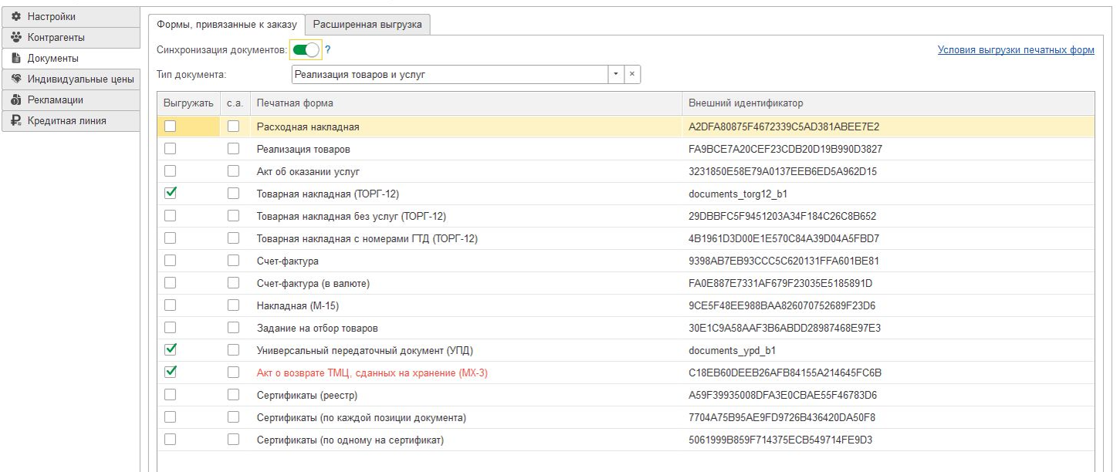
Task: Click the gear icon next to Настройки
Action: (15, 17)
